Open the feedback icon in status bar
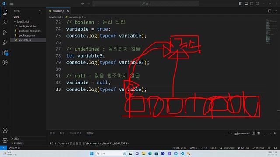The image size is (280, 157). [x=269, y=148]
